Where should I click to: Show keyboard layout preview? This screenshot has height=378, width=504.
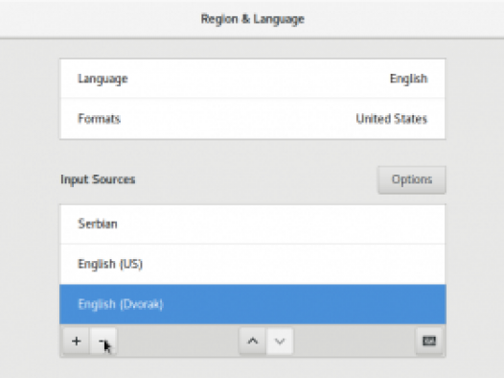(429, 341)
